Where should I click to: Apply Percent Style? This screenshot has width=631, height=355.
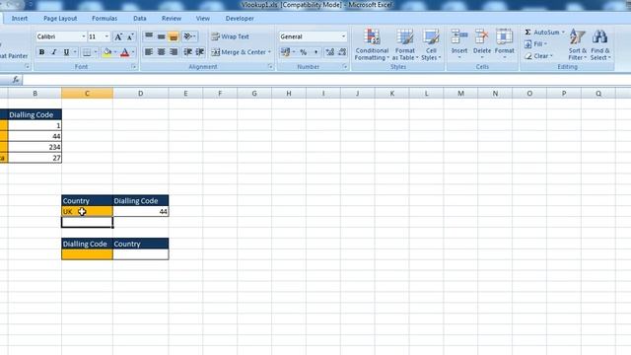304,52
